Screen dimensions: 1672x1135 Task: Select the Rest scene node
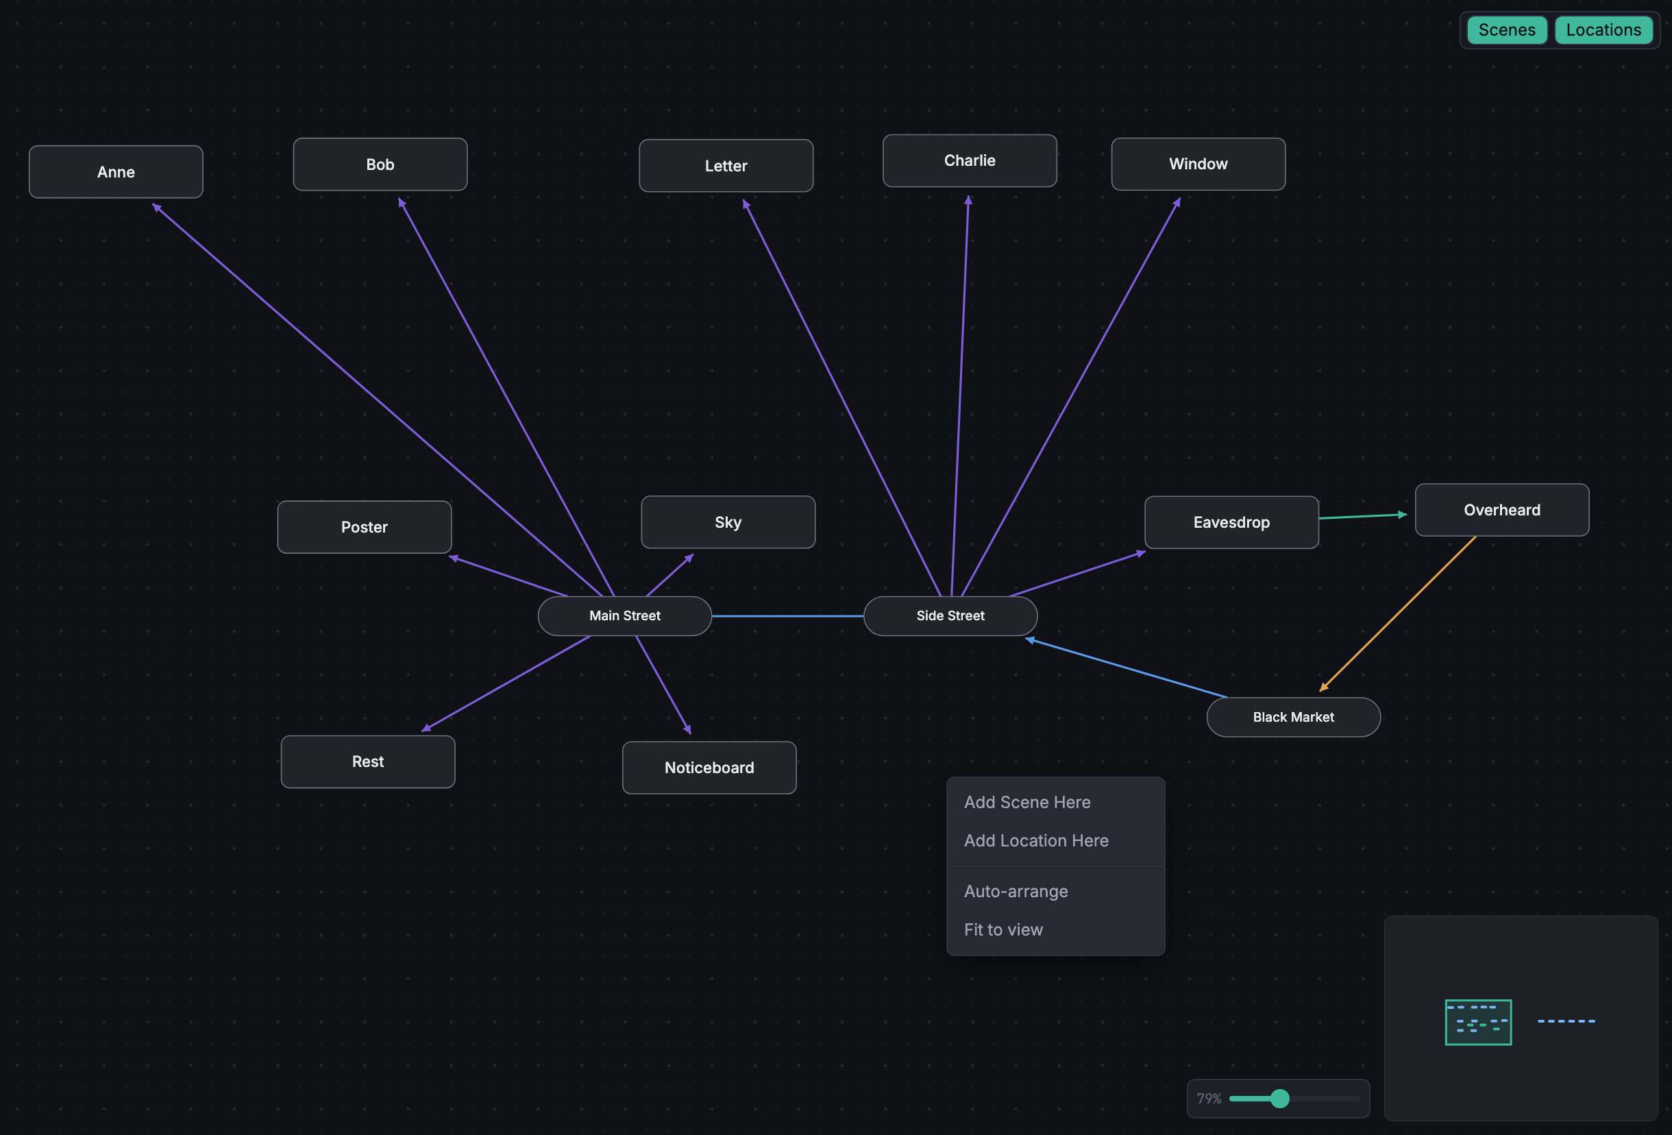(368, 761)
